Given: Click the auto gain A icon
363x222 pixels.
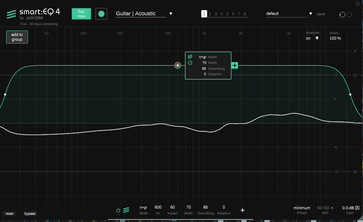Looking at the screenshot, I should click(357, 208).
